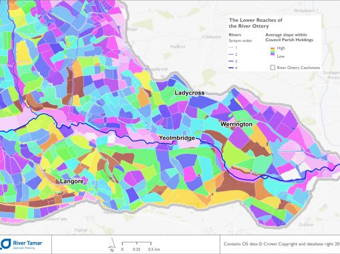Click the Average slope legend heading
The image size is (340, 254).
[x=289, y=37]
